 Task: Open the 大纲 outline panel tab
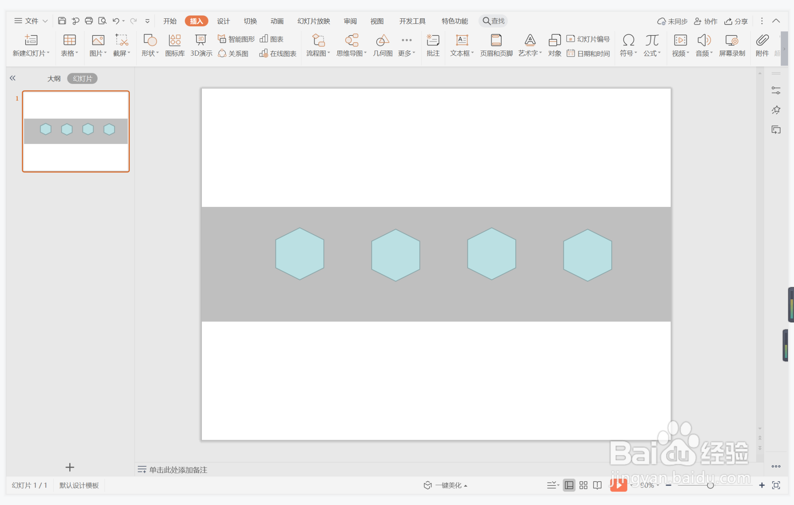(54, 78)
